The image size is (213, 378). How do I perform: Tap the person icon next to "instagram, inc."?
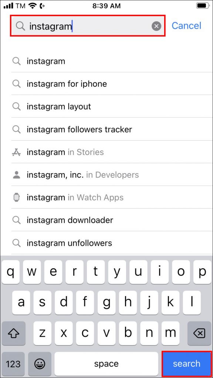point(16,175)
